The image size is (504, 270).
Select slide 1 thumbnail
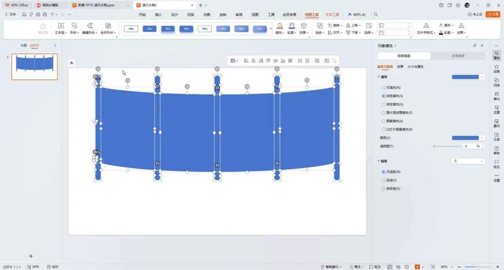pos(35,67)
